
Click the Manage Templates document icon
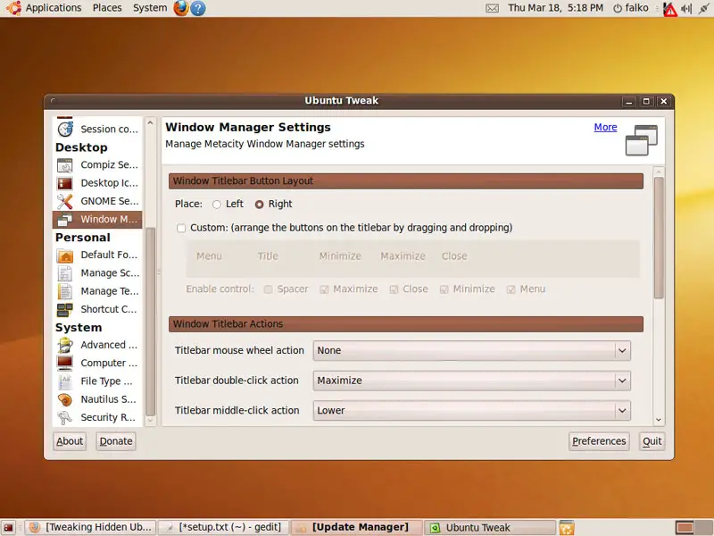(x=65, y=291)
